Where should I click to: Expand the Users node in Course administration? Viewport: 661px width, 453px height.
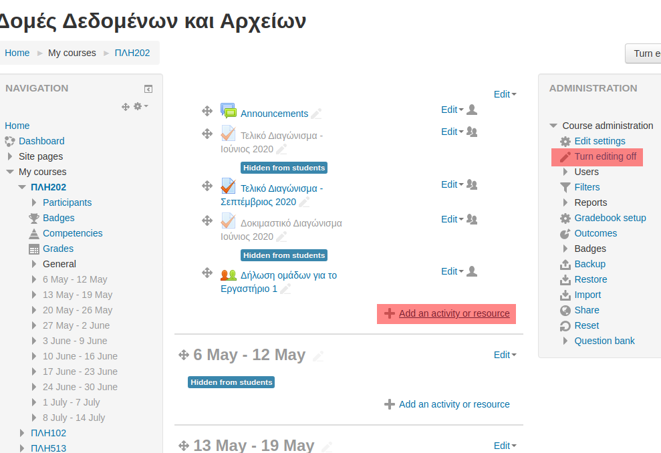[x=566, y=172]
